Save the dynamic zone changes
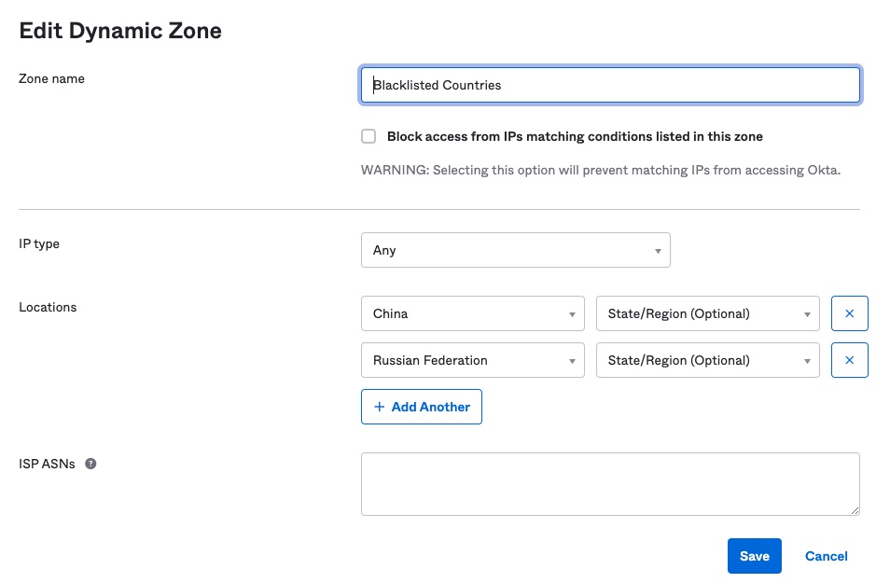Viewport: 876px width, 583px height. (754, 555)
